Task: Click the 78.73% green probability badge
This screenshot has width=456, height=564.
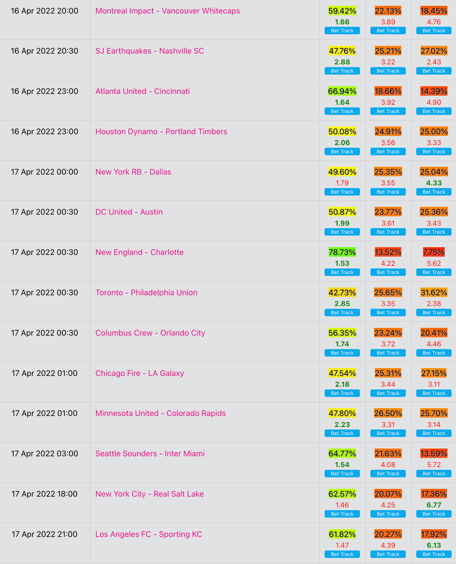Action: pos(342,252)
